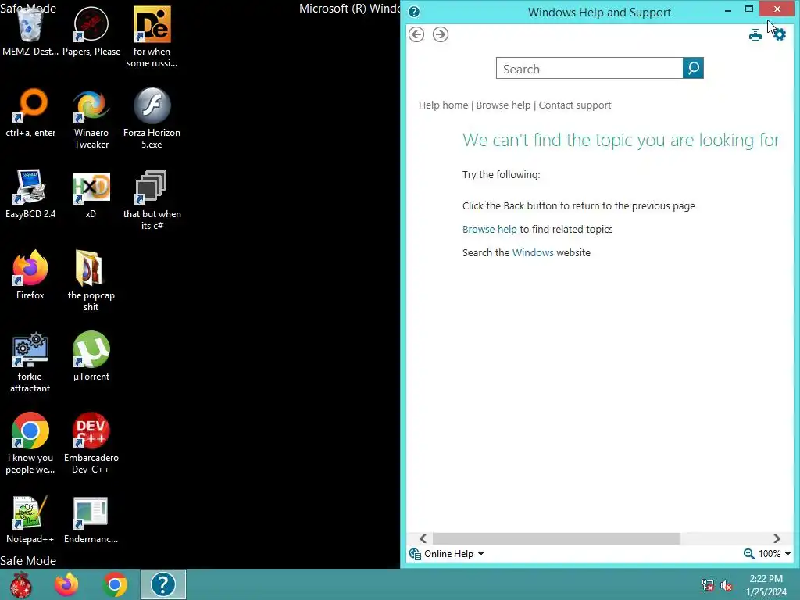Image resolution: width=800 pixels, height=600 pixels.
Task: Go to Help home
Action: [x=444, y=105]
